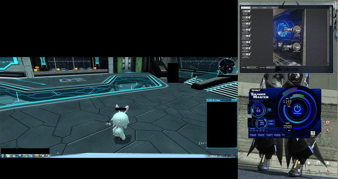This screenshot has height=179, width=338.
Task: Select user mode profile 5 in ThunderMaster
Action: [x=264, y=131]
